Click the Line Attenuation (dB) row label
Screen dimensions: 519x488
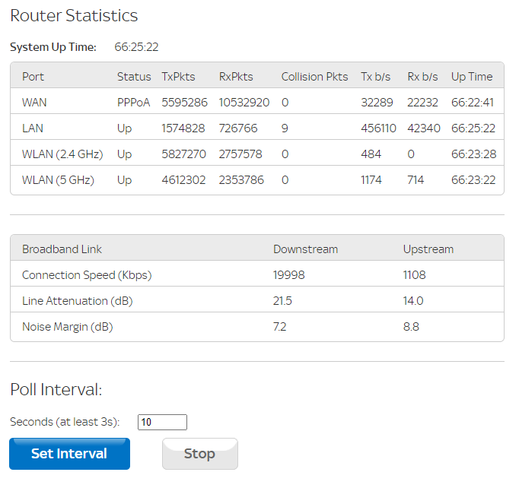pyautogui.click(x=77, y=301)
